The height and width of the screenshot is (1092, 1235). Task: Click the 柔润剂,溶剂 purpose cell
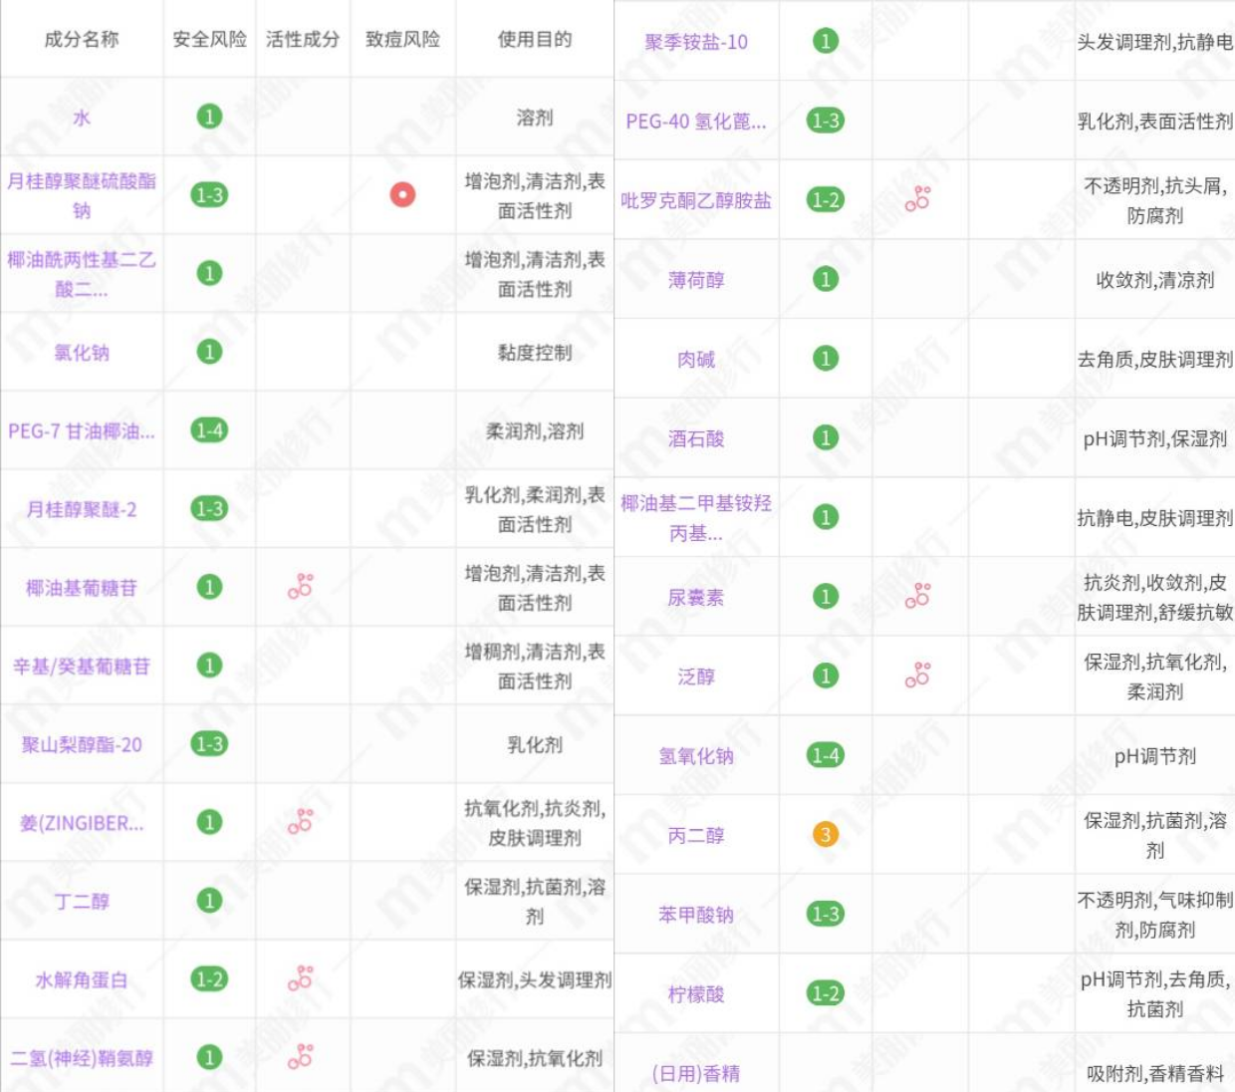[x=535, y=430]
